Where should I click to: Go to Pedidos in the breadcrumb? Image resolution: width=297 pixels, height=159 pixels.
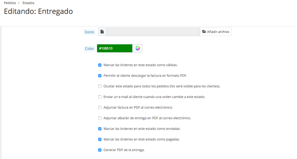click(x=10, y=3)
